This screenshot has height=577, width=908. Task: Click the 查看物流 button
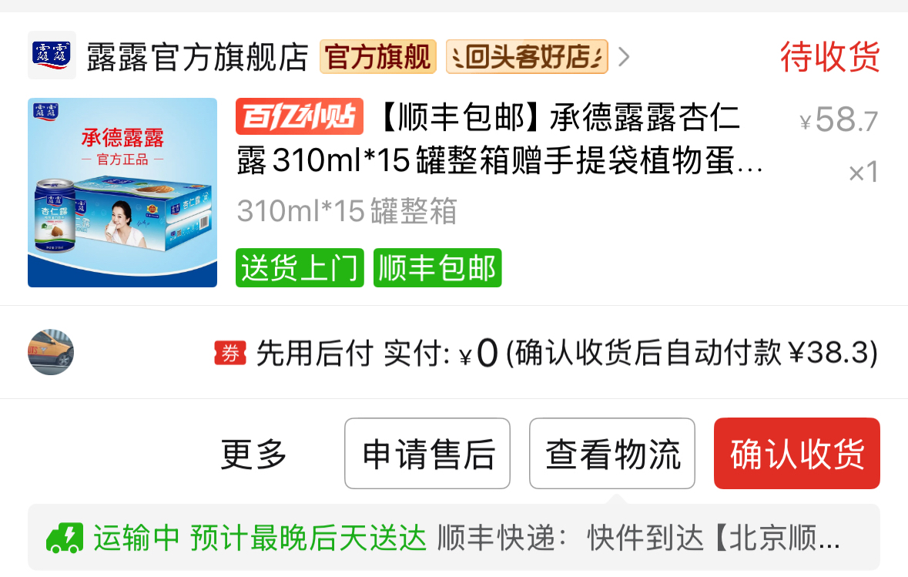tap(612, 454)
